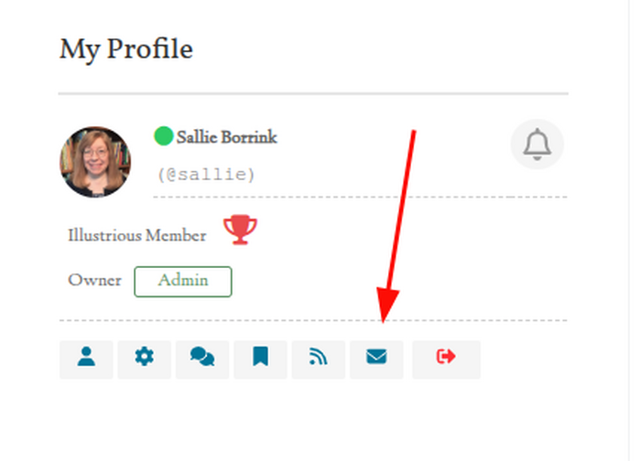This screenshot has width=640, height=461.
Task: Click the @sallie username handle
Action: tap(206, 174)
